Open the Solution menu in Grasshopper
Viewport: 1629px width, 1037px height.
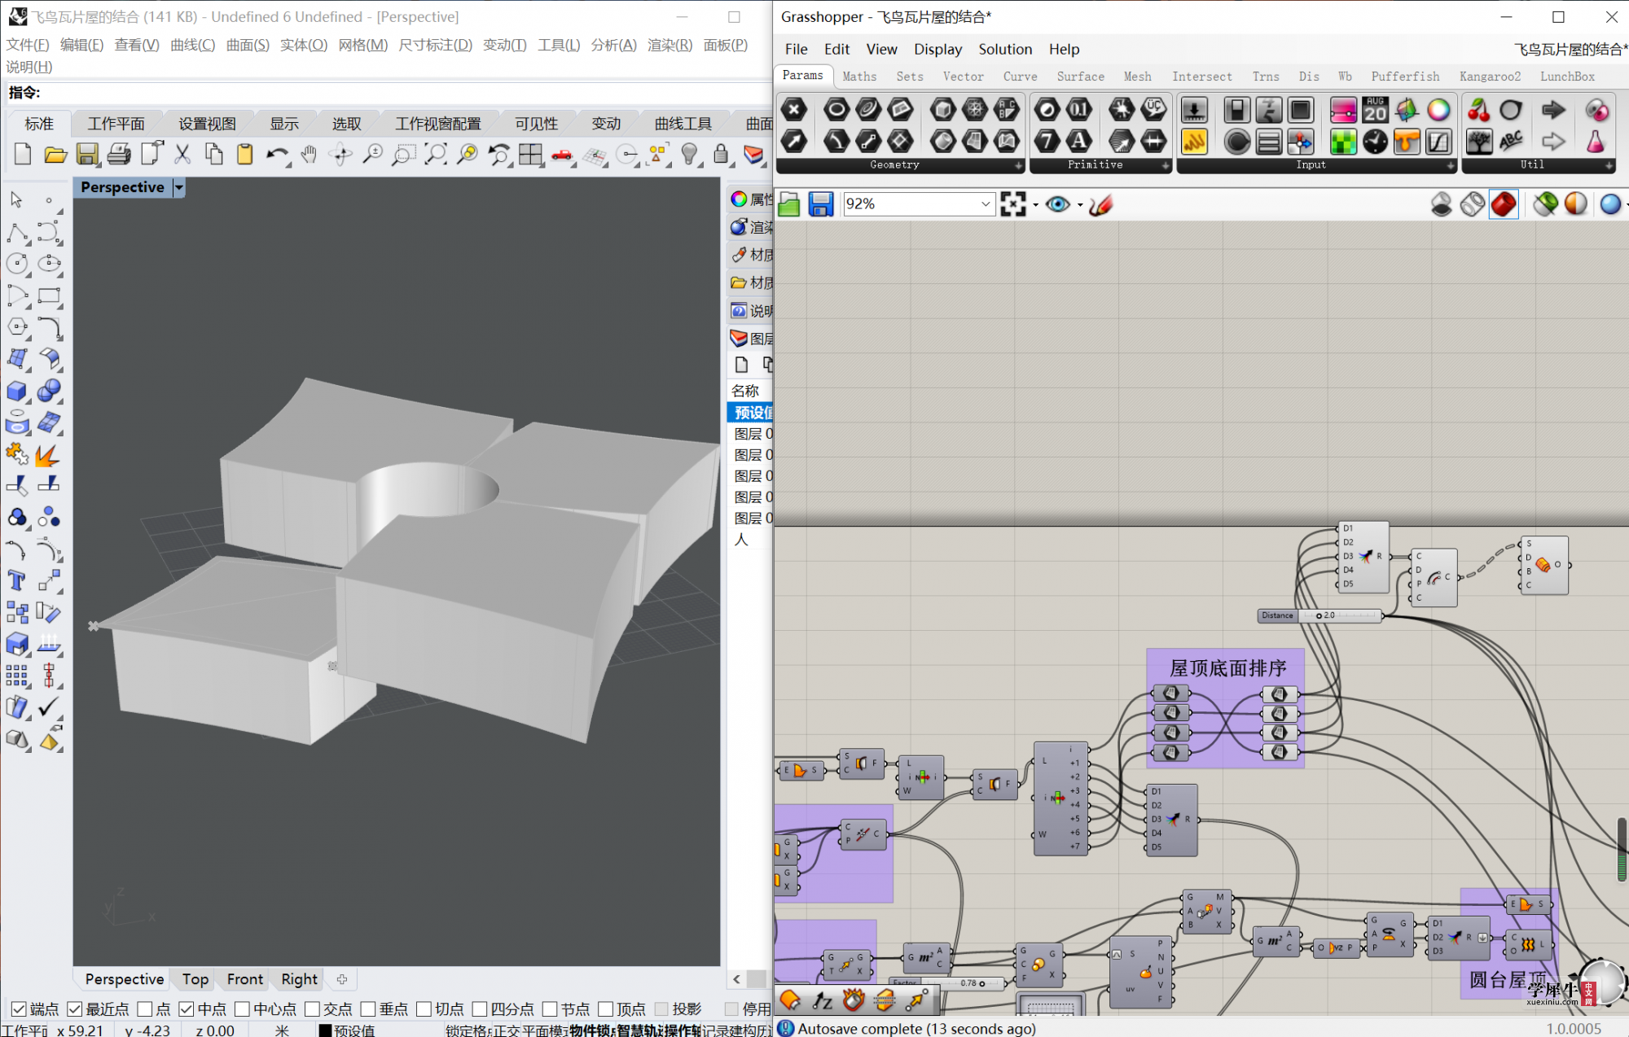coord(1005,49)
